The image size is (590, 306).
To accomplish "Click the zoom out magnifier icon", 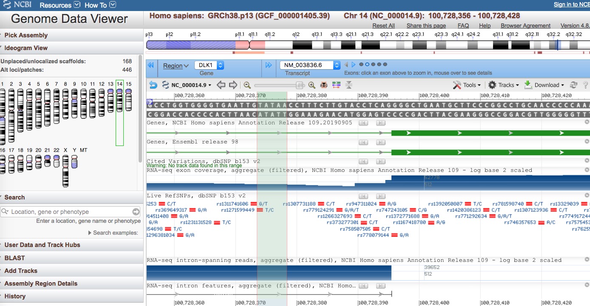I will [x=247, y=85].
